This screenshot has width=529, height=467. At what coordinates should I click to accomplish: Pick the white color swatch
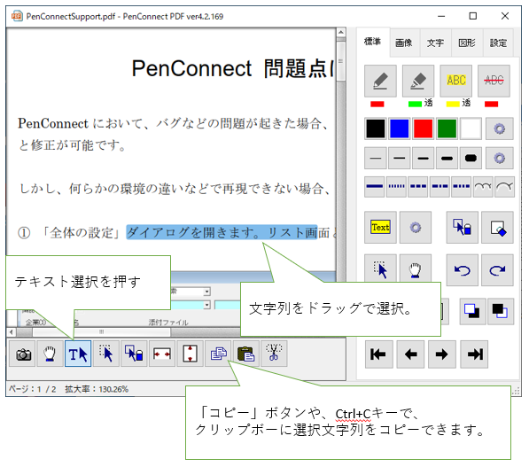[x=471, y=128]
